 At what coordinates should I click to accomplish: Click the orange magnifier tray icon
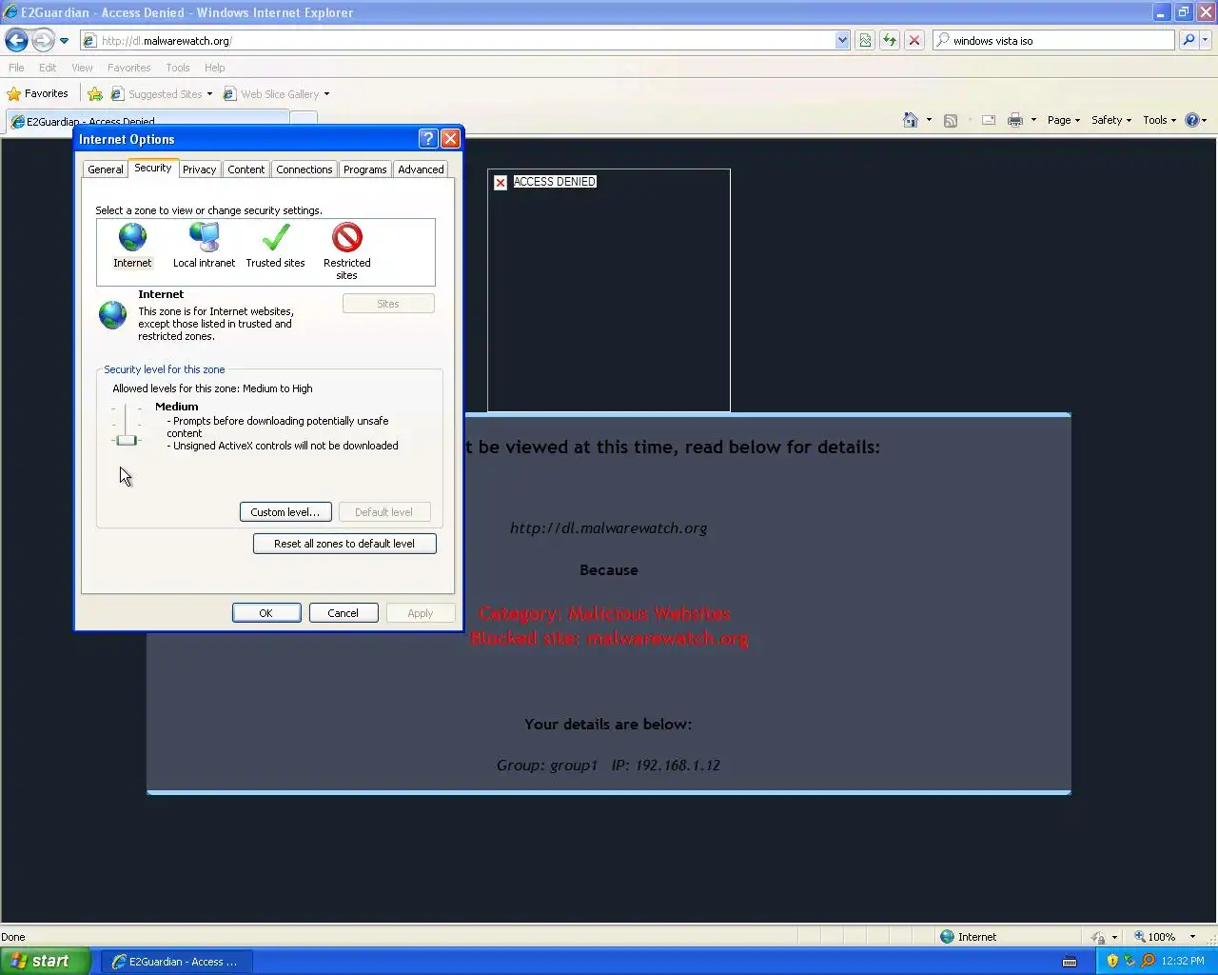point(1149,961)
